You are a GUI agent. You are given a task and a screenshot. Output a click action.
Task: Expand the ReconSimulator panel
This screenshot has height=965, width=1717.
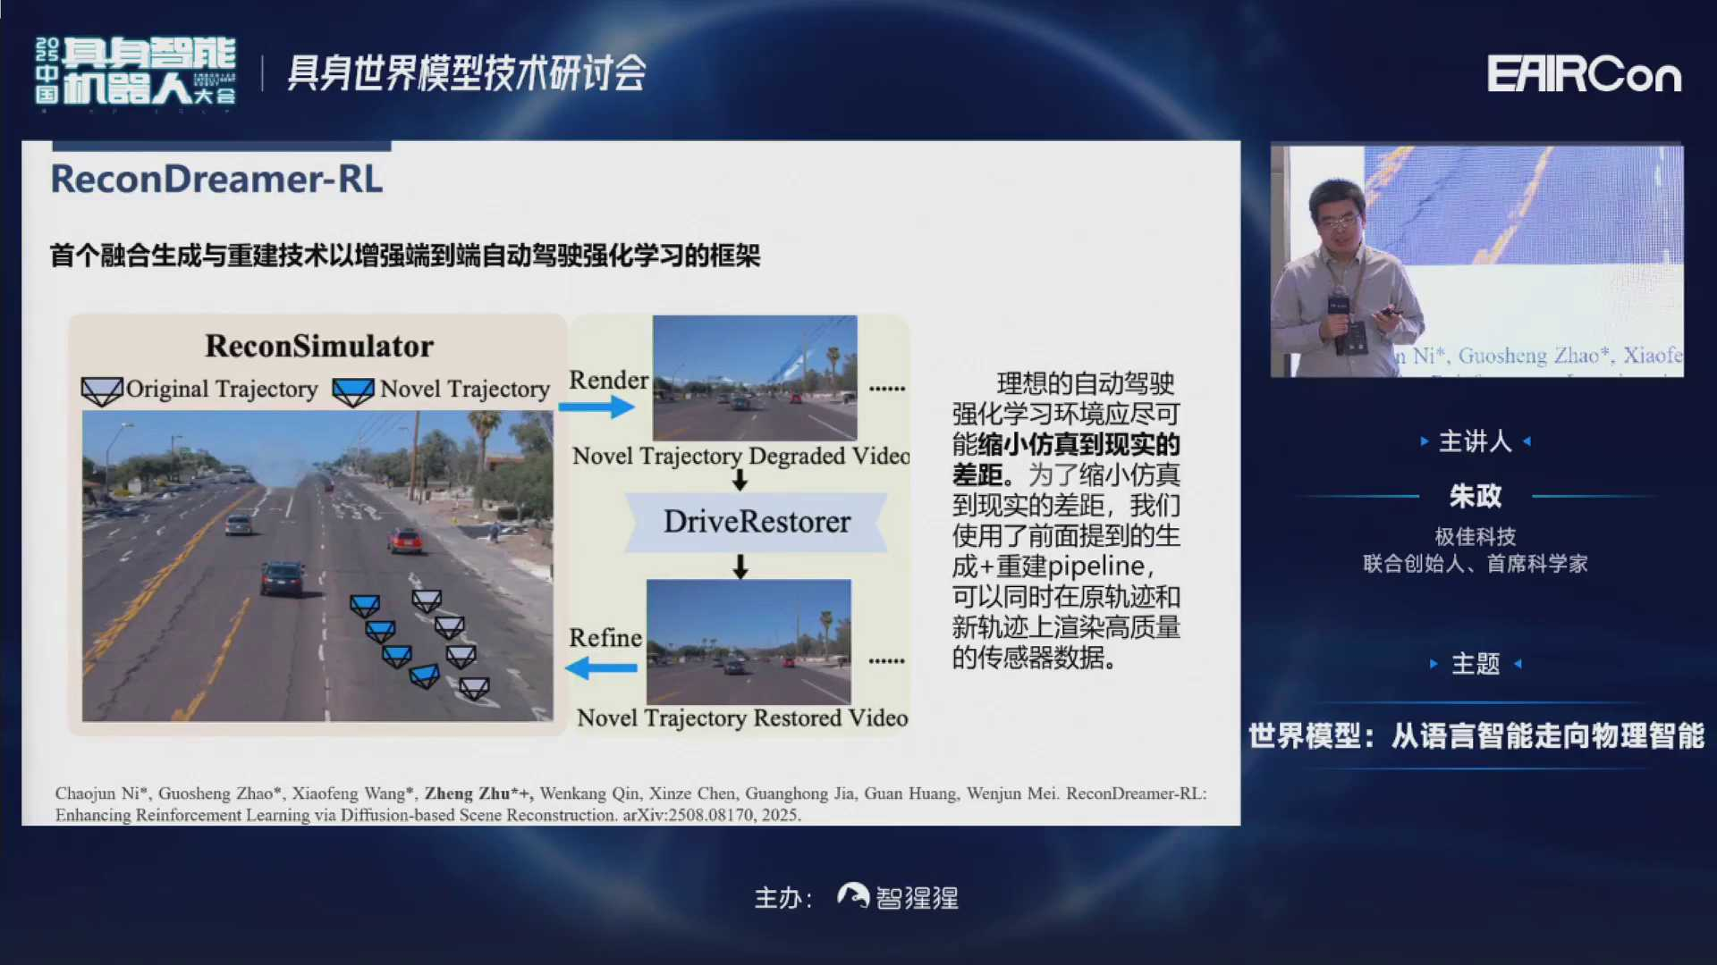[319, 346]
